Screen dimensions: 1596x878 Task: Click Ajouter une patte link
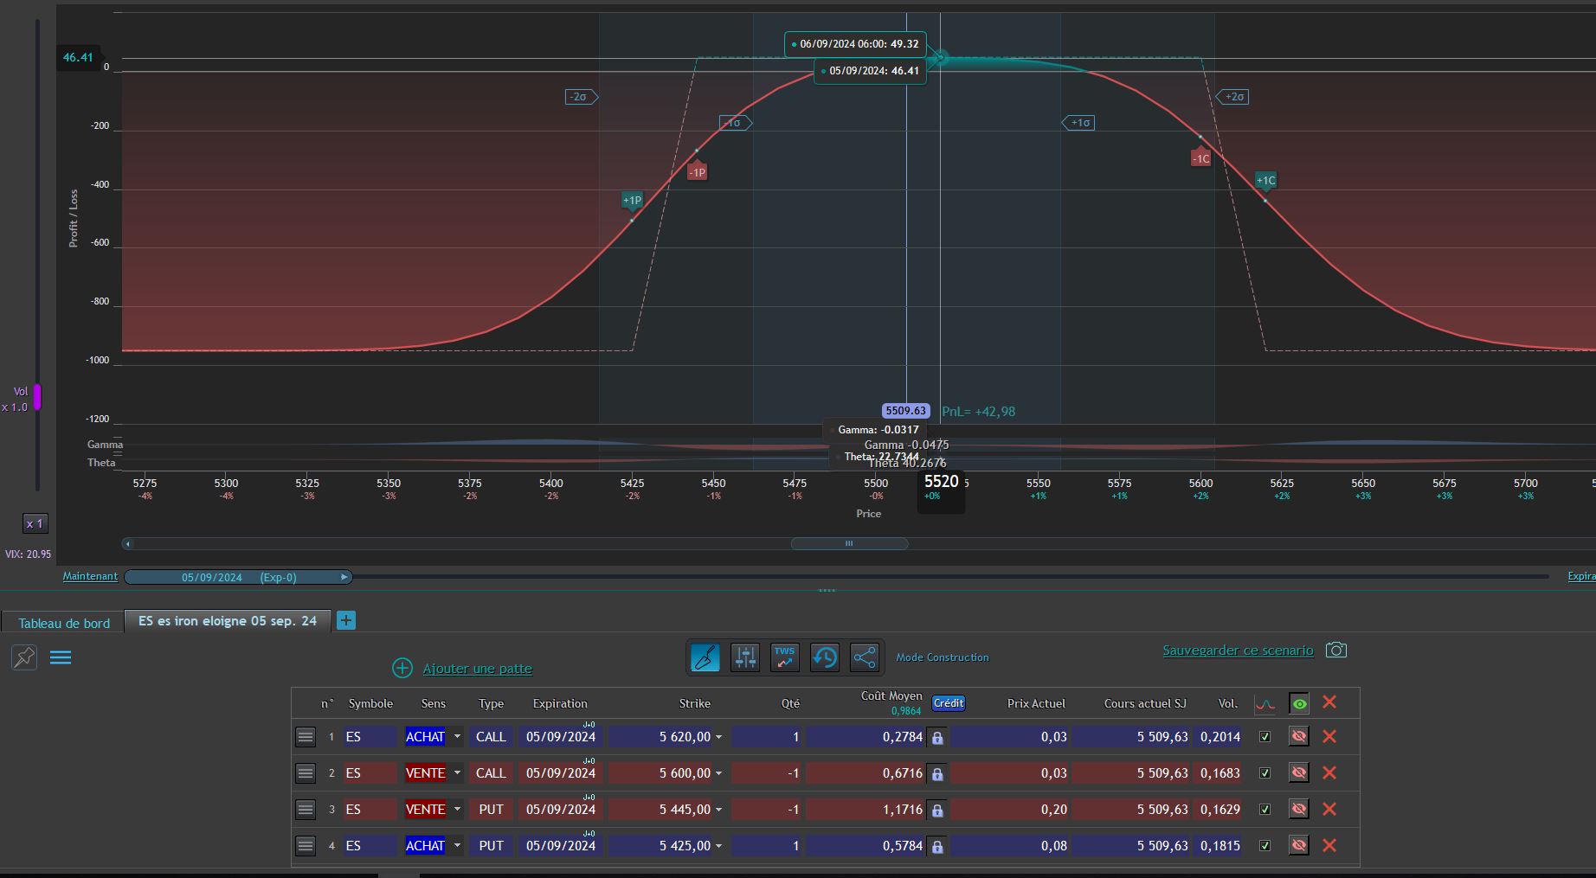click(x=477, y=669)
